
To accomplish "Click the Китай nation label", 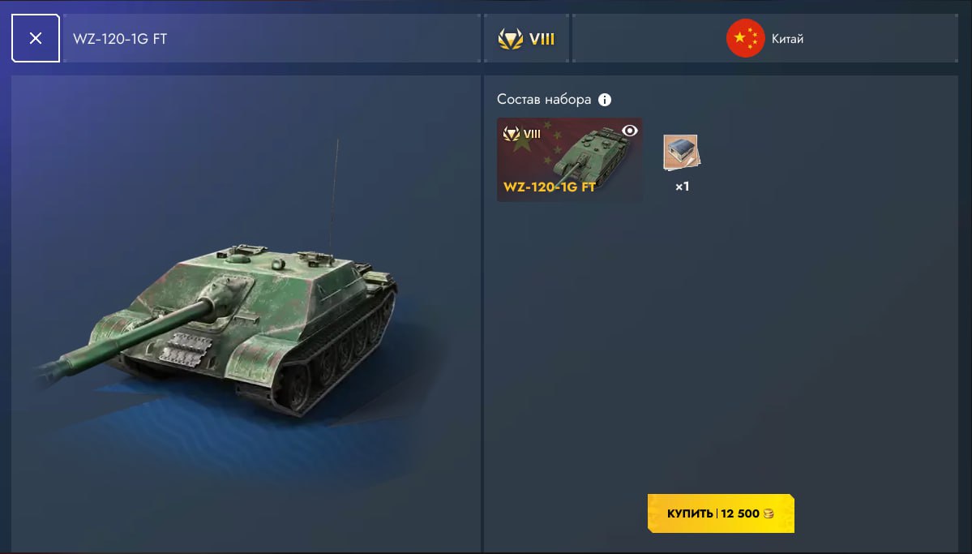I will [x=787, y=39].
